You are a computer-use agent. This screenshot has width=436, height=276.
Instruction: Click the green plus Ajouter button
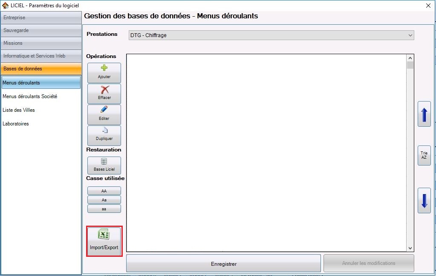104,73
